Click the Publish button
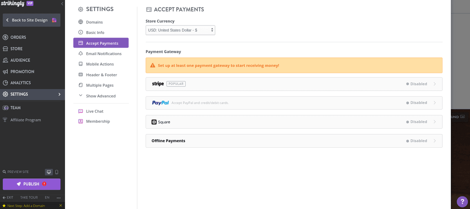The height and width of the screenshot is (209, 470). 31,184
